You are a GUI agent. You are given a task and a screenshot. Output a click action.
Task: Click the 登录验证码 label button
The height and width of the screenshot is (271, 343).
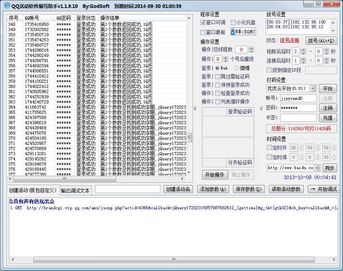pyautogui.click(x=240, y=111)
